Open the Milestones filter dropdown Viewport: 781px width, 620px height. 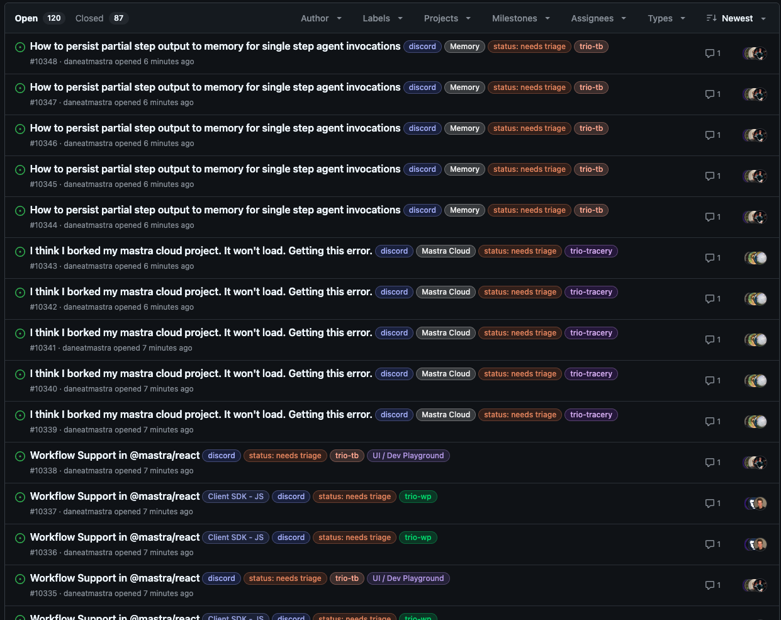click(x=520, y=18)
